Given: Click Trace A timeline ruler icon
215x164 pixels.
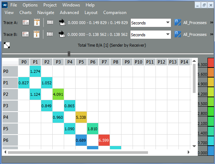Looking at the screenshot, I should (x=50, y=22).
